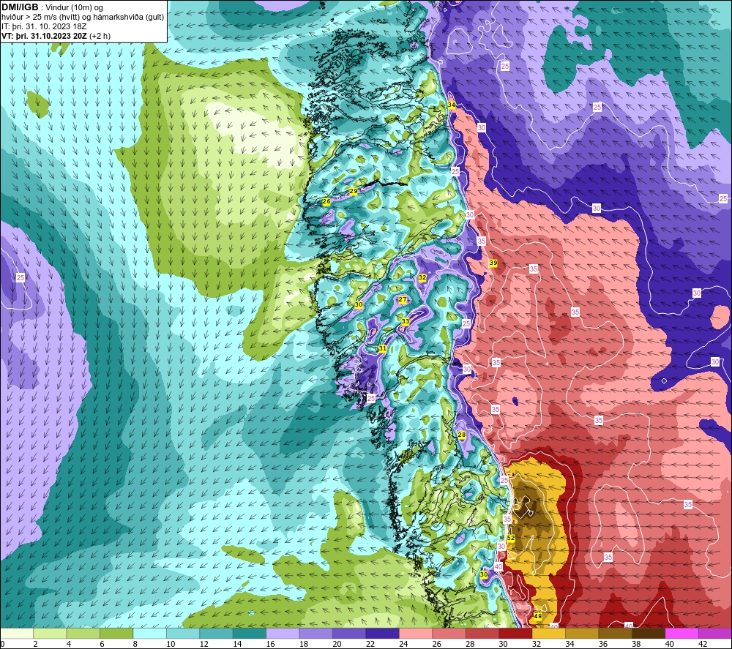Select the teal swatch between 12 and 14
The width and height of the screenshot is (732, 649).
pos(216,633)
